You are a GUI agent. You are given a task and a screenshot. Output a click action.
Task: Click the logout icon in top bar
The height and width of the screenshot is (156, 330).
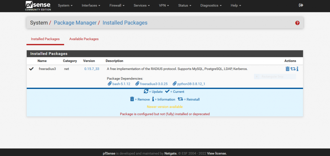(301, 5)
